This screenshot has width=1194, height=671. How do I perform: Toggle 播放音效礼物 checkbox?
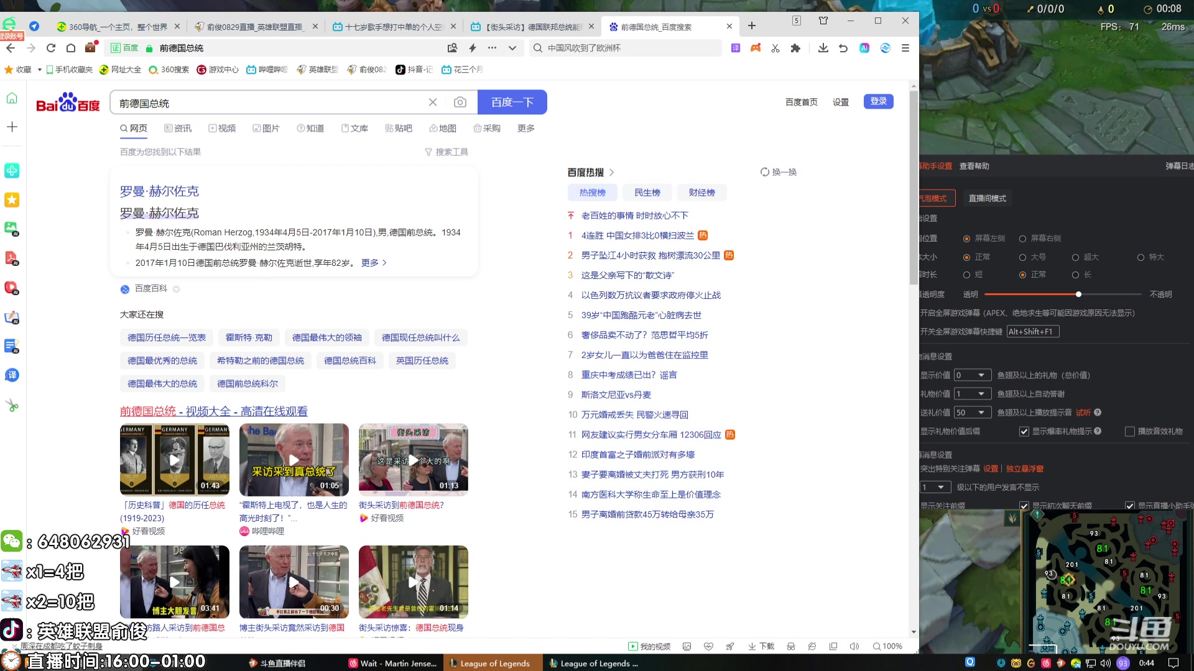tap(1129, 431)
